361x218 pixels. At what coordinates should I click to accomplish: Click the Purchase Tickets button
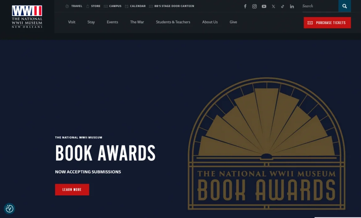327,23
